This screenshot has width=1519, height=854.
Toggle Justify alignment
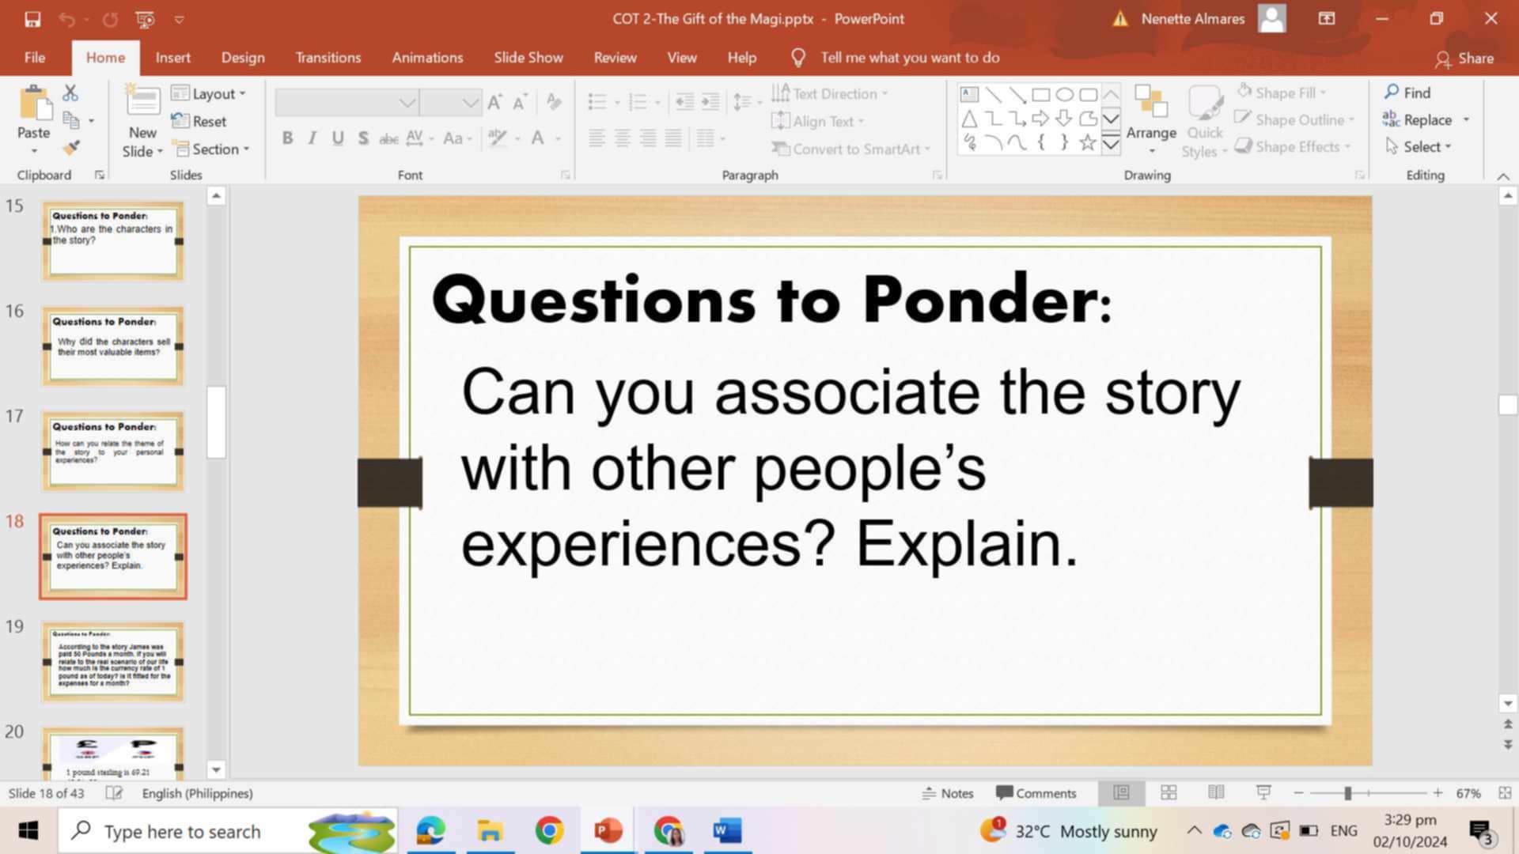(673, 138)
